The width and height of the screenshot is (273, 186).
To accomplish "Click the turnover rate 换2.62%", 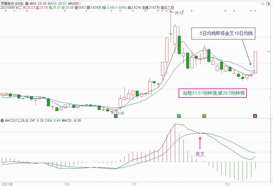I will click(x=134, y=8).
